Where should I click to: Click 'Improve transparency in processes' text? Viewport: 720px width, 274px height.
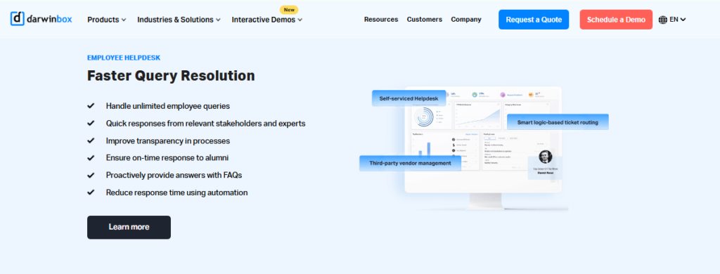click(167, 141)
